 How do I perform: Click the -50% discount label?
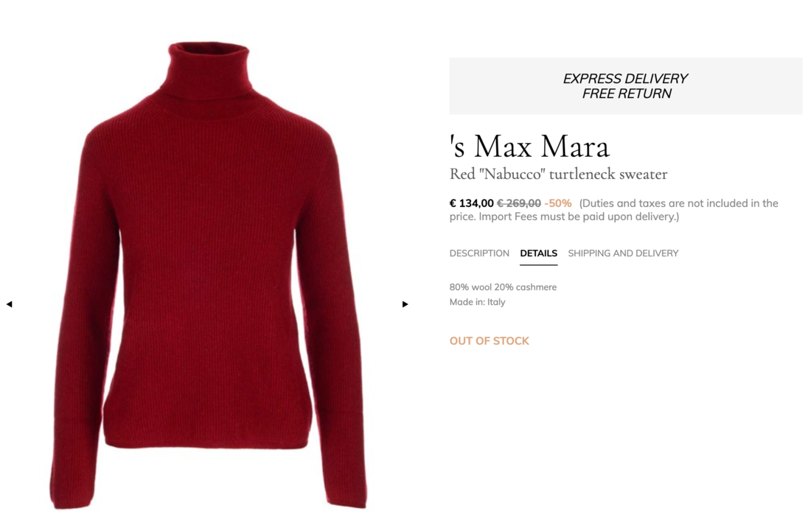click(x=558, y=203)
